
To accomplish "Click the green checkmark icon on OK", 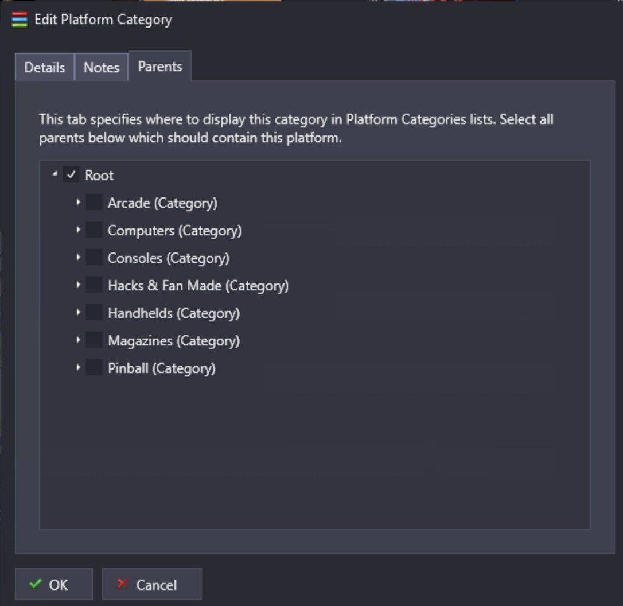I will [x=36, y=584].
